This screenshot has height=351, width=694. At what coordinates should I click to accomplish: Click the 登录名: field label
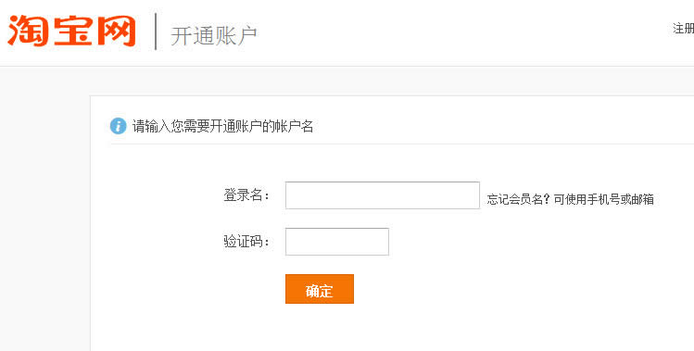(246, 195)
